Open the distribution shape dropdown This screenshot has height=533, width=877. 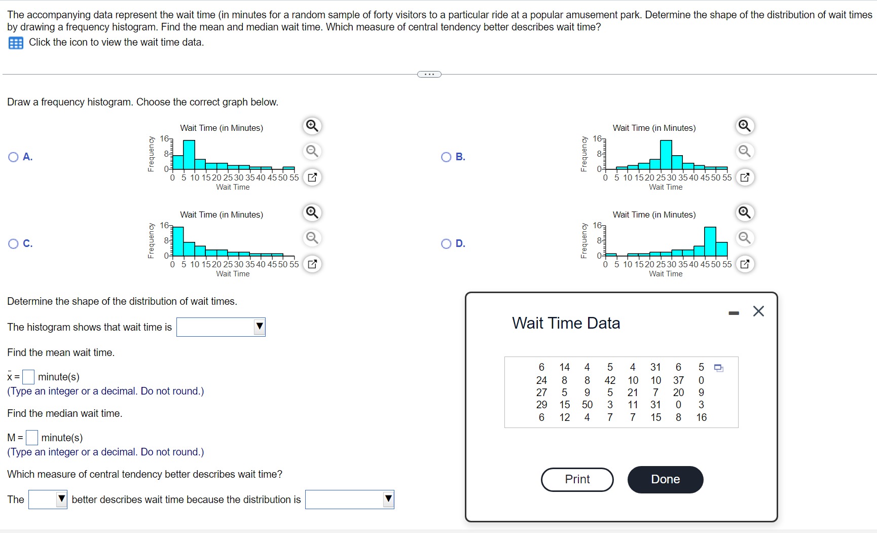[259, 327]
